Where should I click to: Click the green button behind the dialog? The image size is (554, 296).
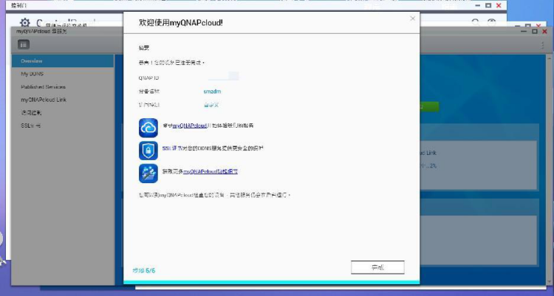pos(429,107)
